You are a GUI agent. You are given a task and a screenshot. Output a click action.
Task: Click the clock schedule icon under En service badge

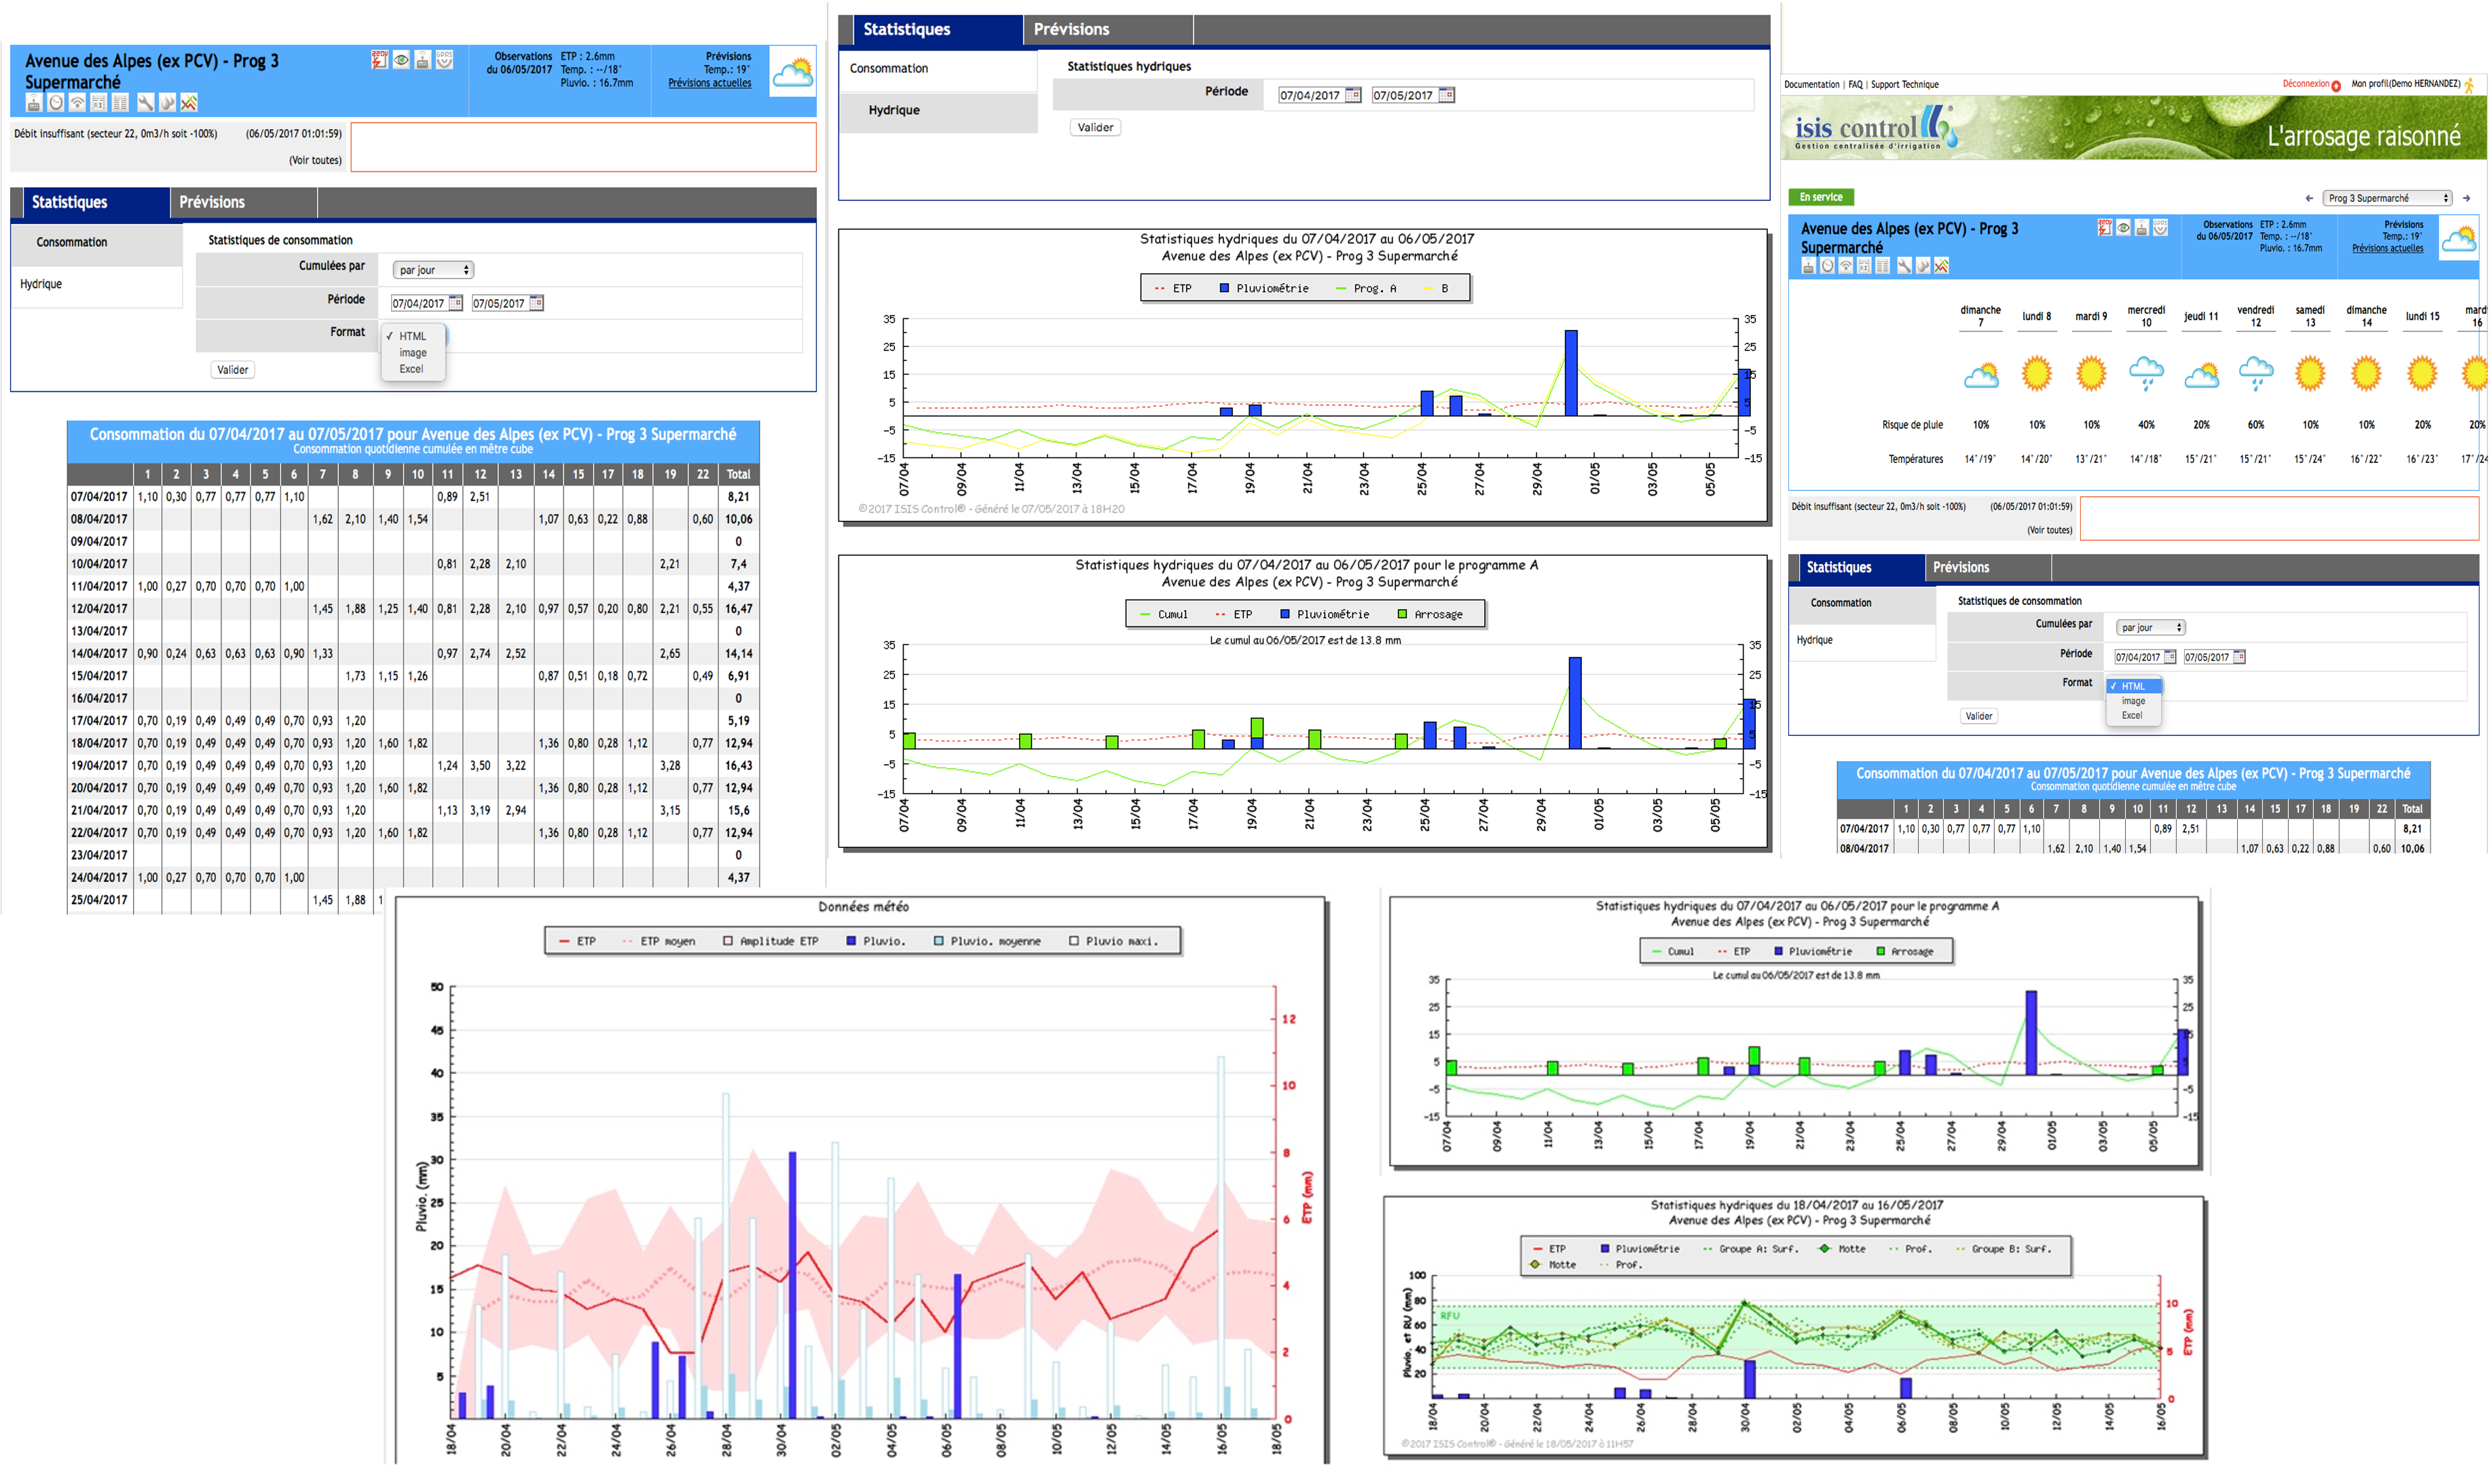(1828, 266)
